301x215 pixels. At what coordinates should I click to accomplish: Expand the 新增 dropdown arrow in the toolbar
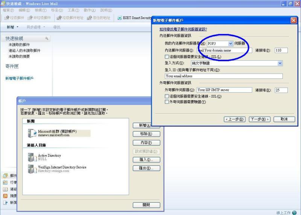pos(18,27)
